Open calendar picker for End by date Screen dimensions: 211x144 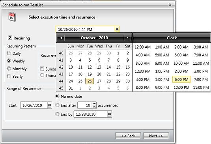(110, 114)
